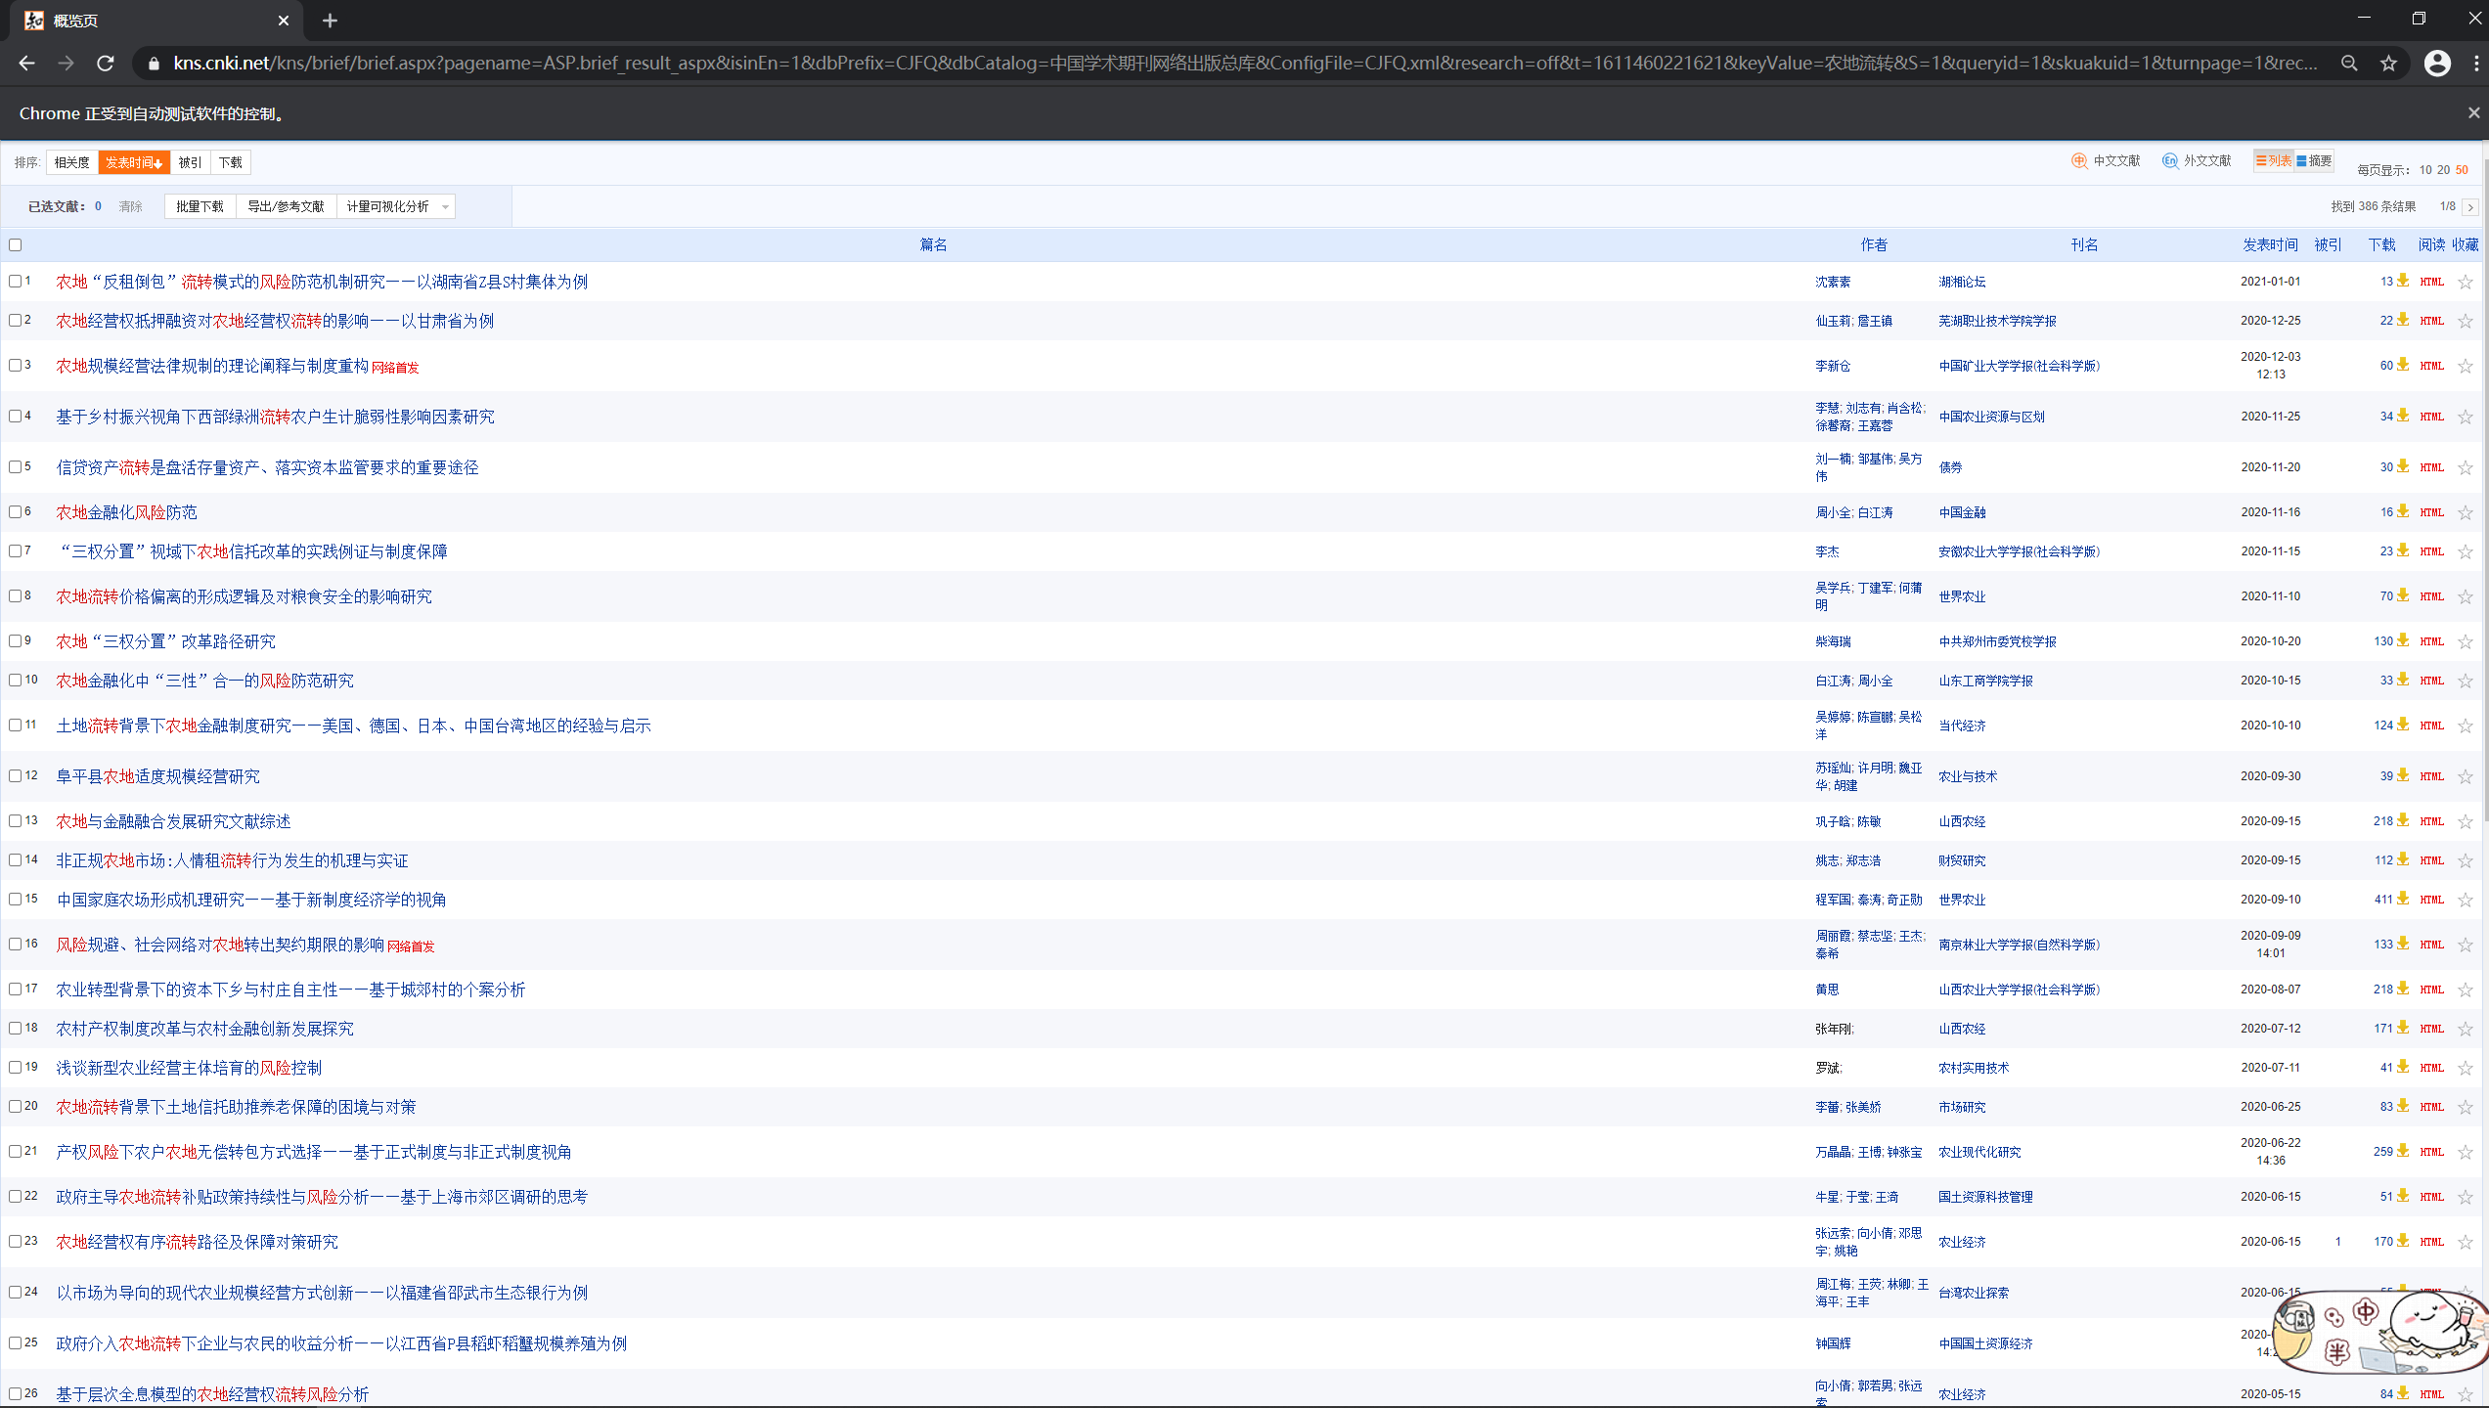Image resolution: width=2489 pixels, height=1408 pixels.
Task: Expand the 计量可视化分析 dropdown
Action: (445, 206)
